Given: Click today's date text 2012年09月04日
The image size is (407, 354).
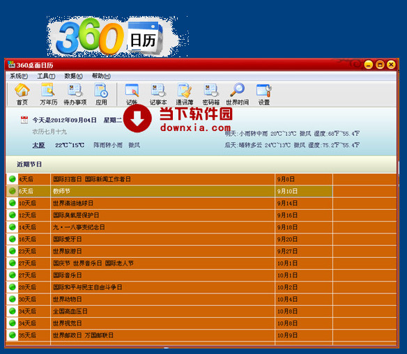Looking at the screenshot, I should (73, 120).
